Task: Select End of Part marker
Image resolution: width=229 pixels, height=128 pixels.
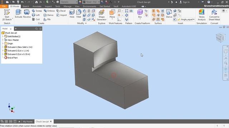Action: coord(11,58)
